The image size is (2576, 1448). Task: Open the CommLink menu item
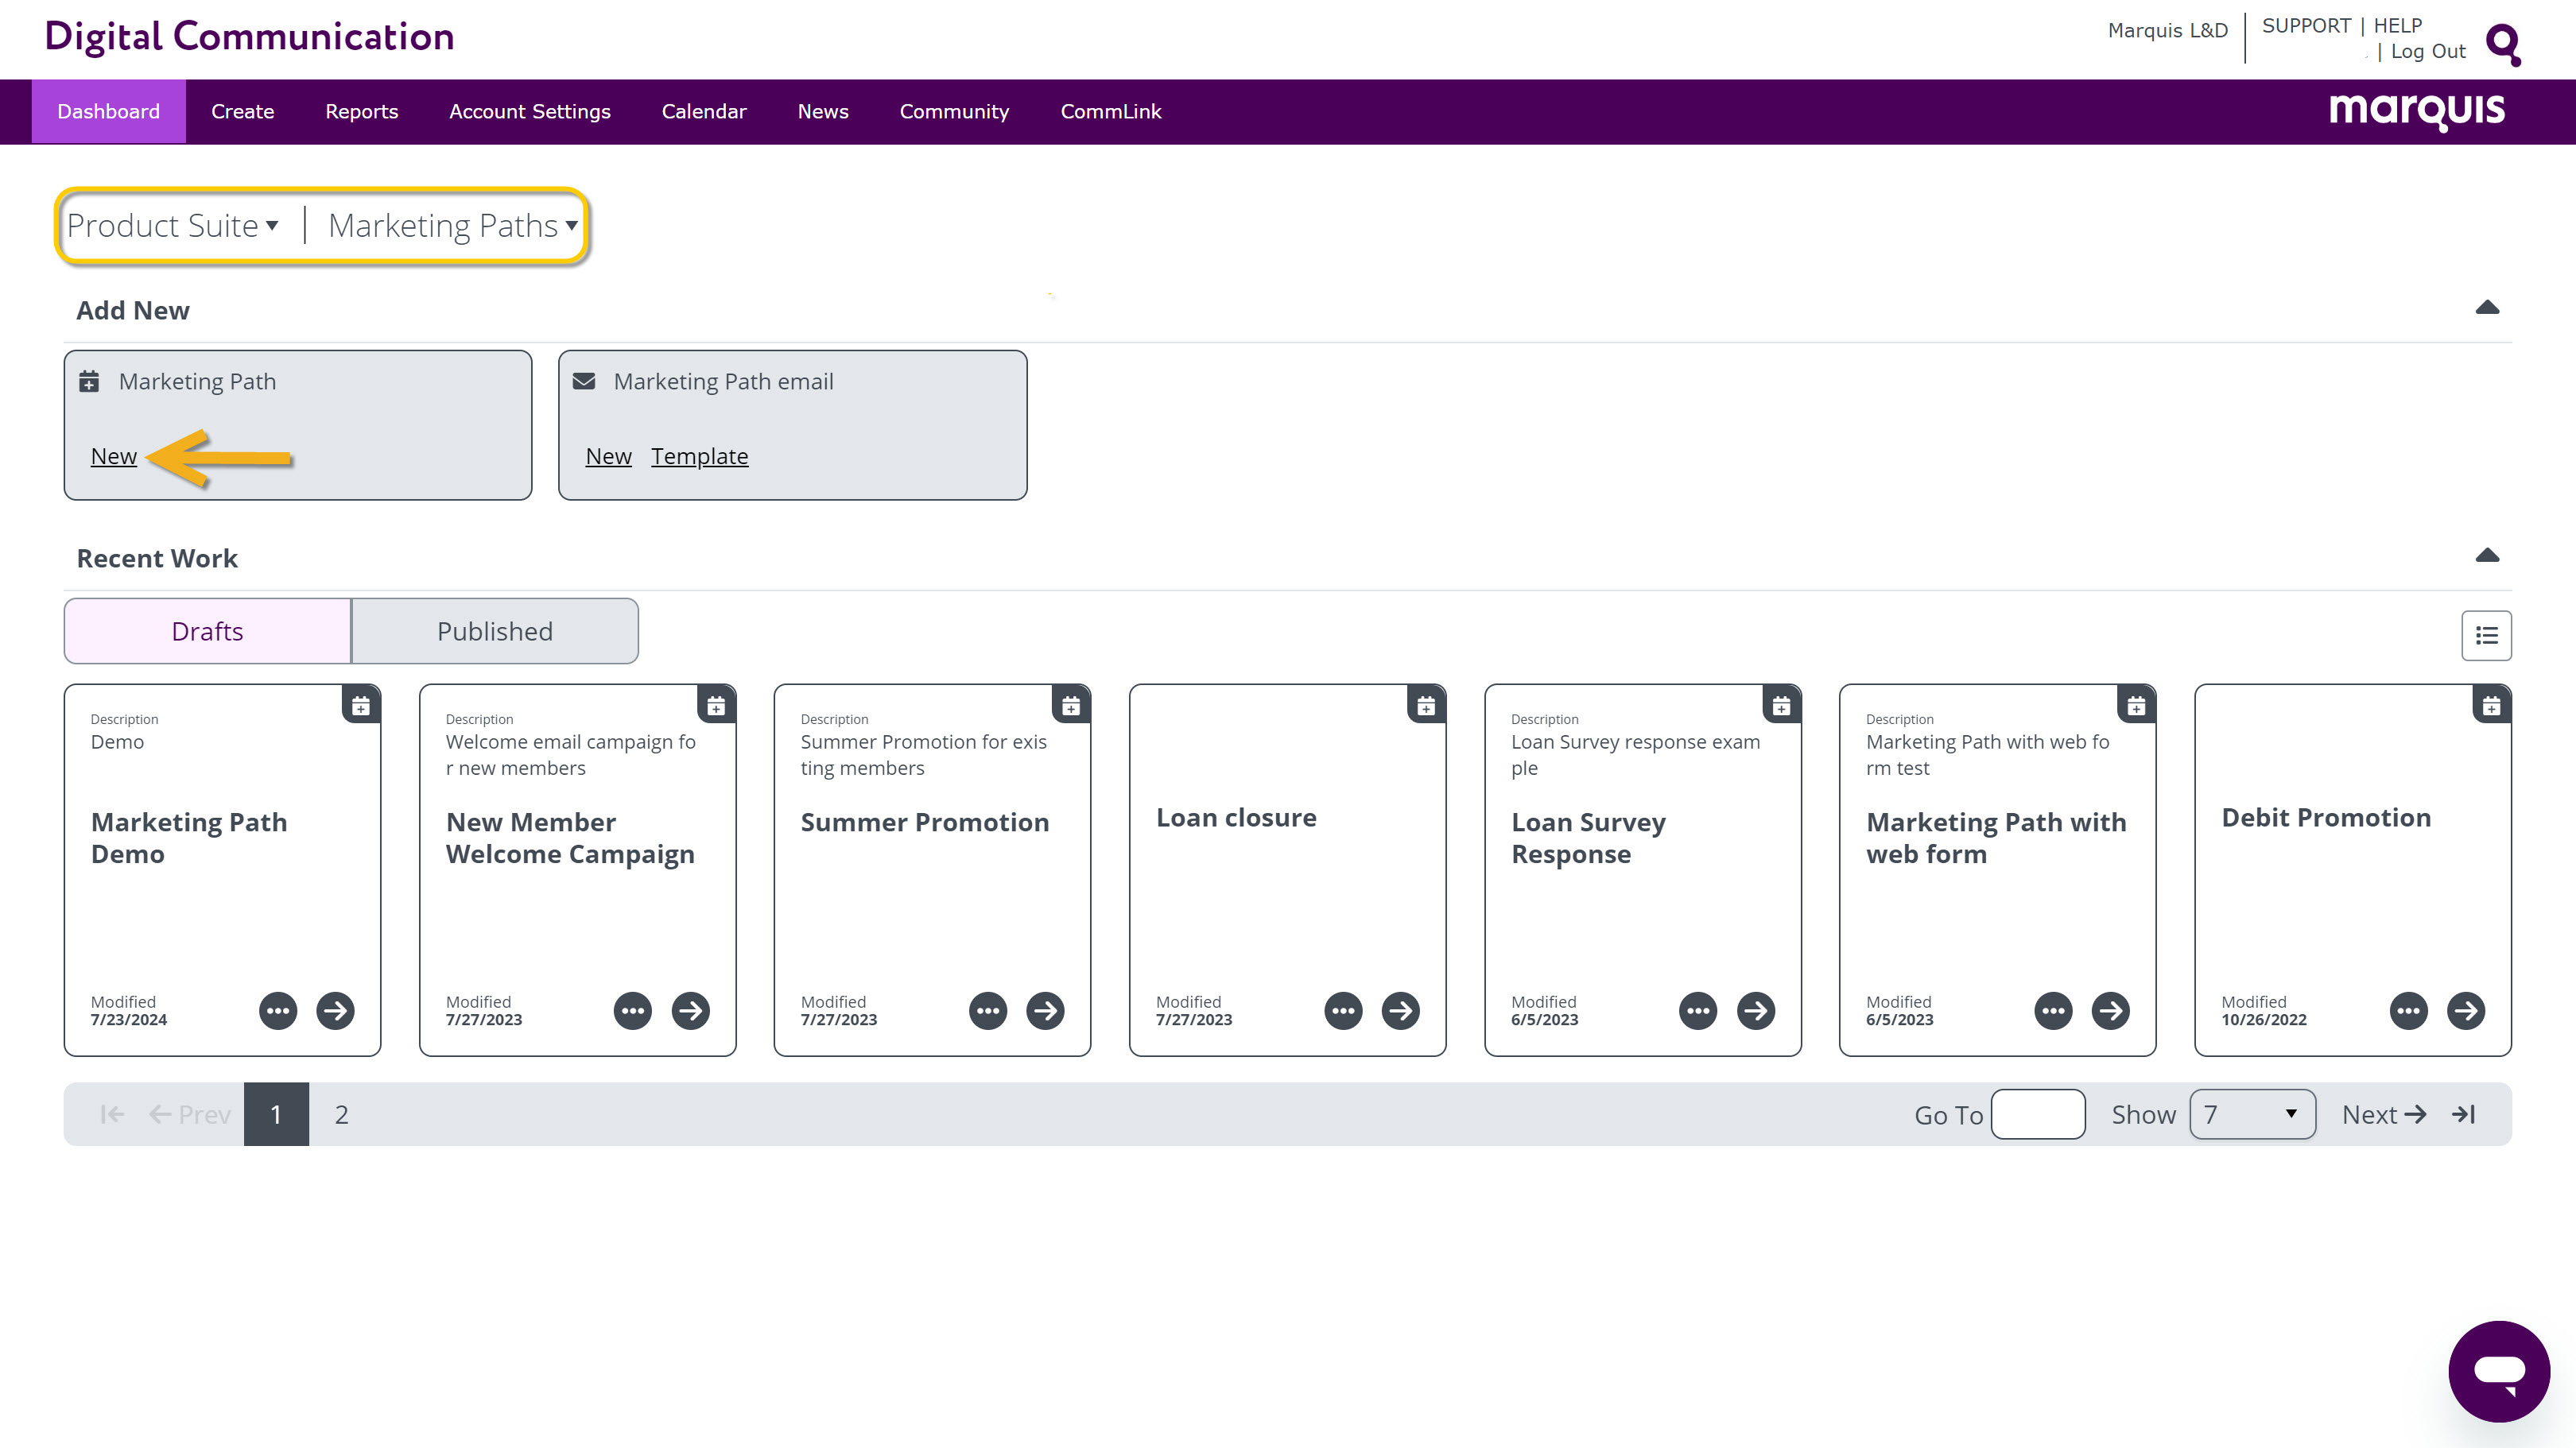coord(1110,111)
